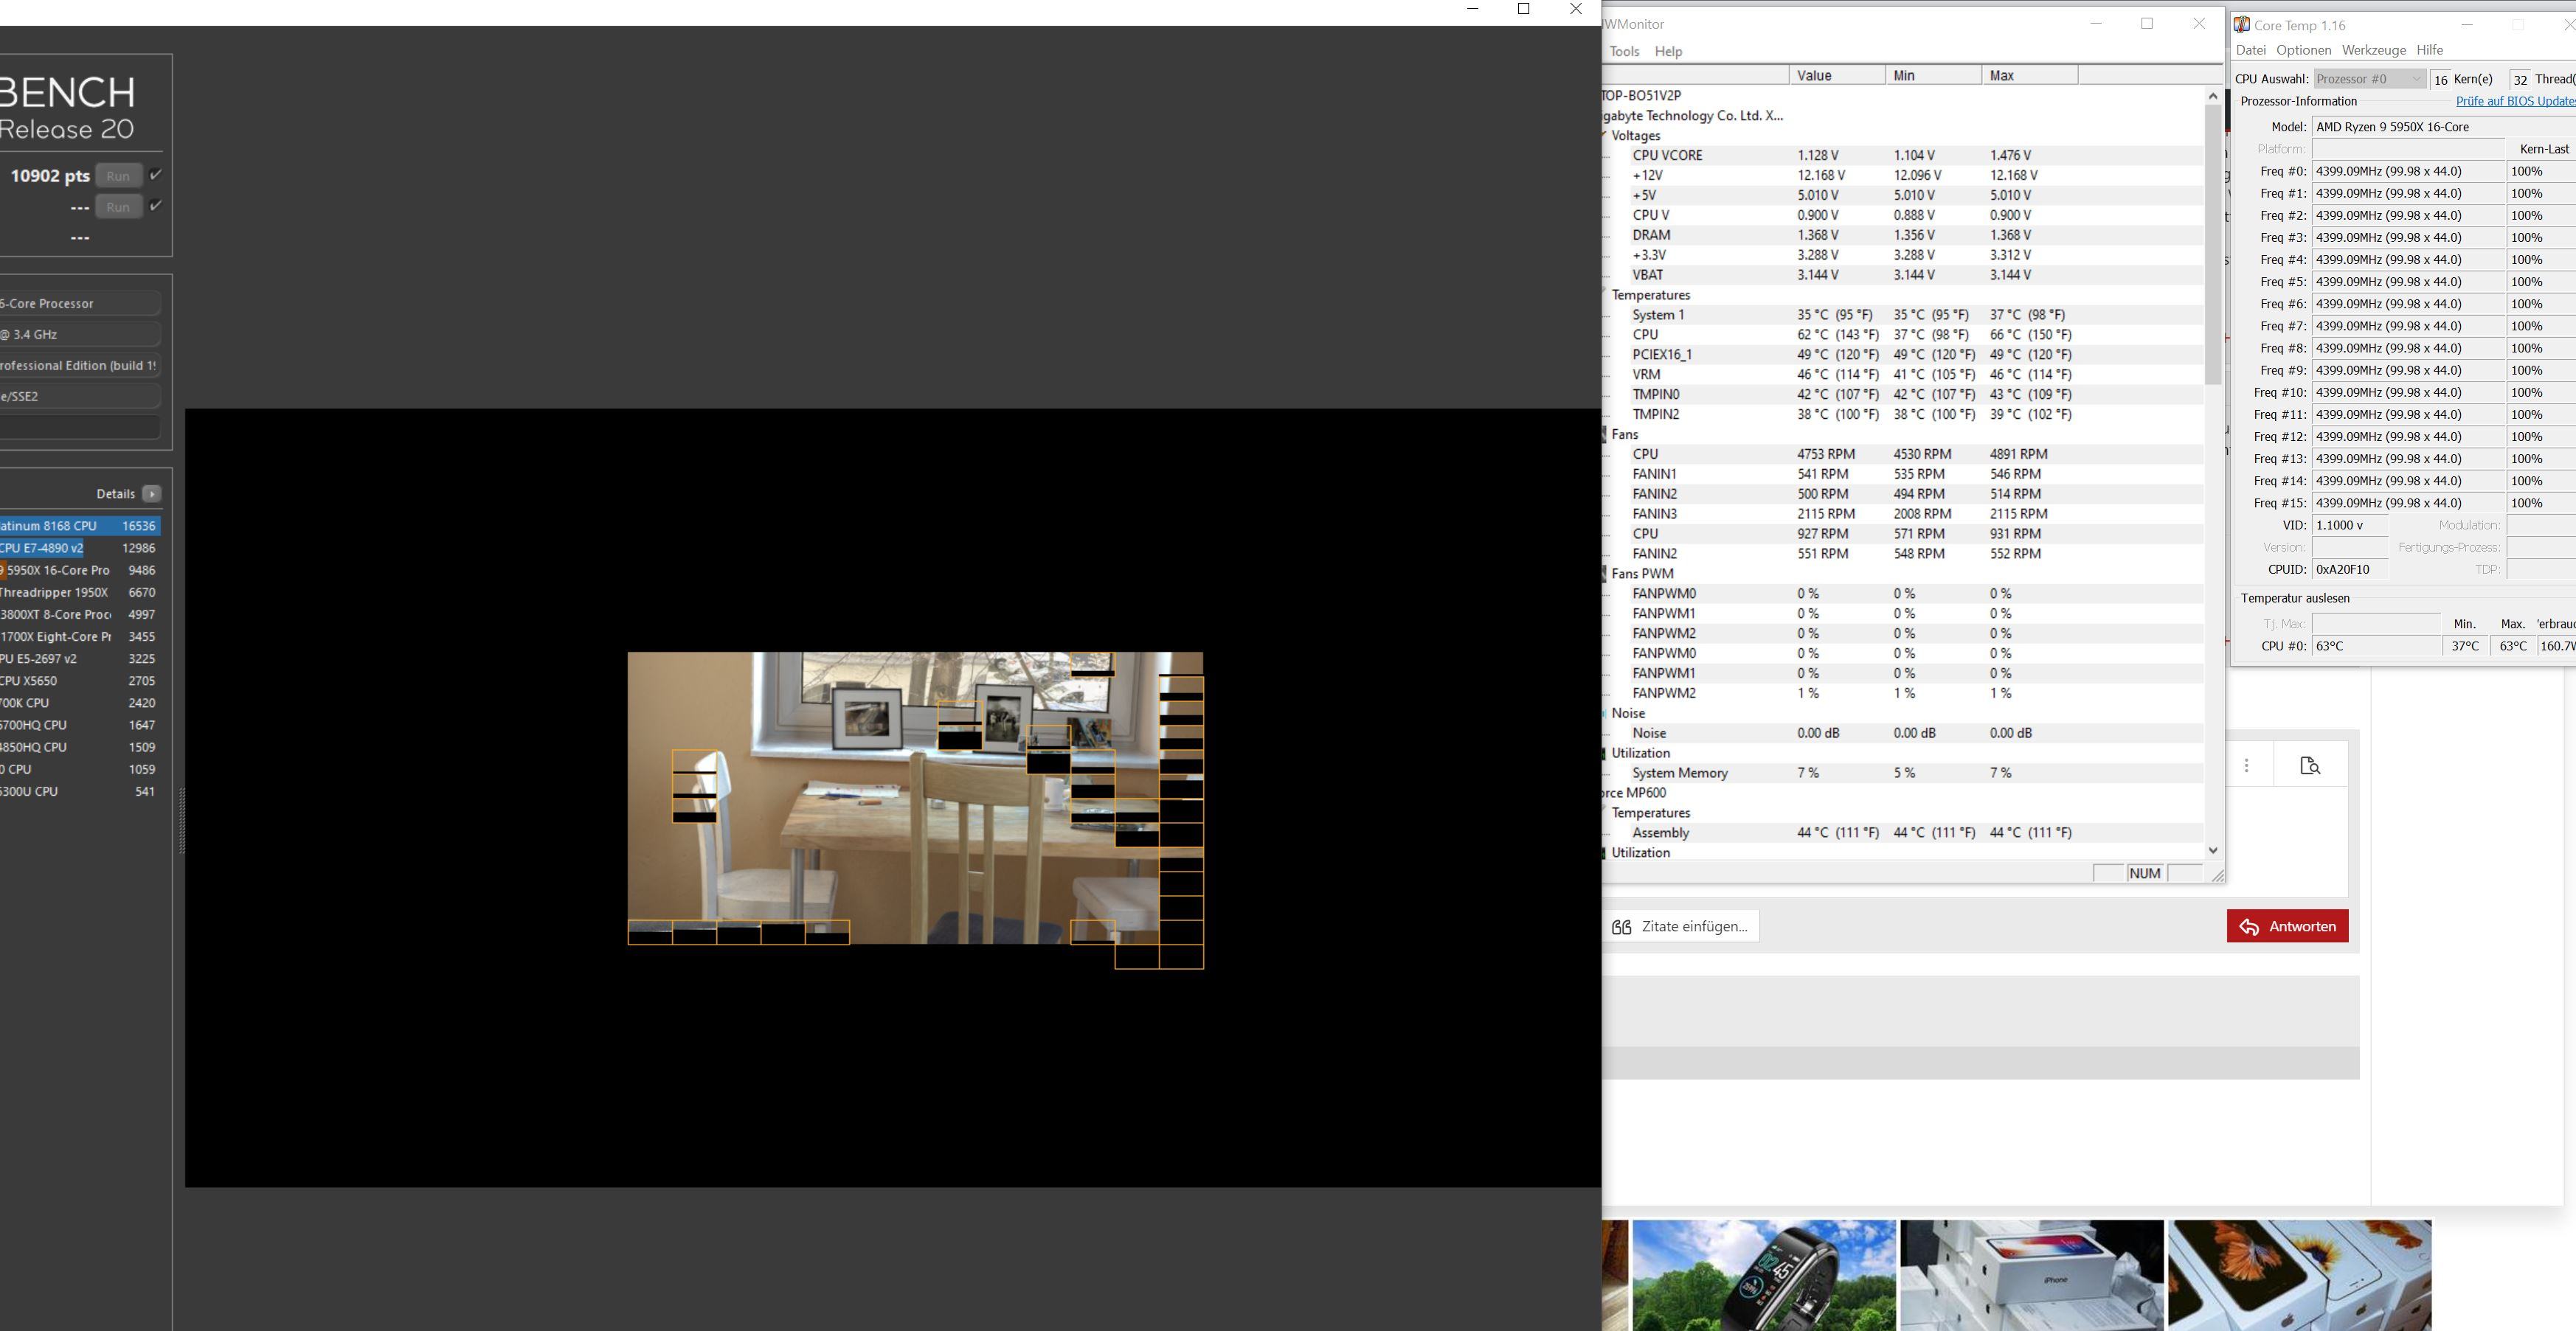
Task: Click HWMonitor scrollbar up arrow
Action: point(2213,96)
